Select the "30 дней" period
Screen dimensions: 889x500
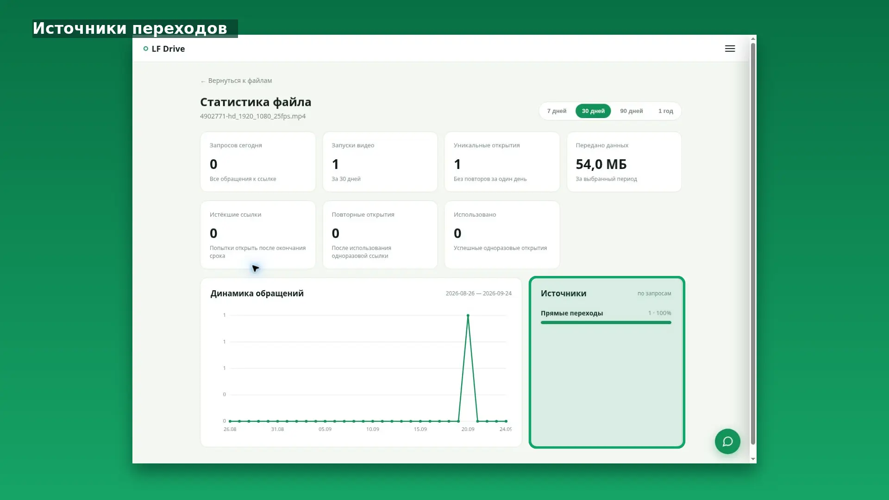click(593, 111)
